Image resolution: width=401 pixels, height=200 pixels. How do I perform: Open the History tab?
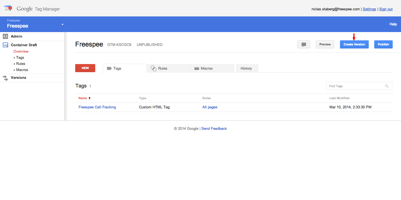click(x=247, y=68)
